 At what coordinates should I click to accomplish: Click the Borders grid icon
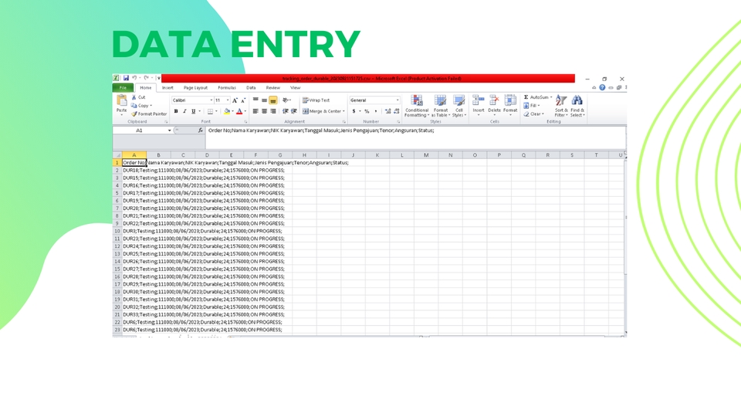[x=210, y=111]
